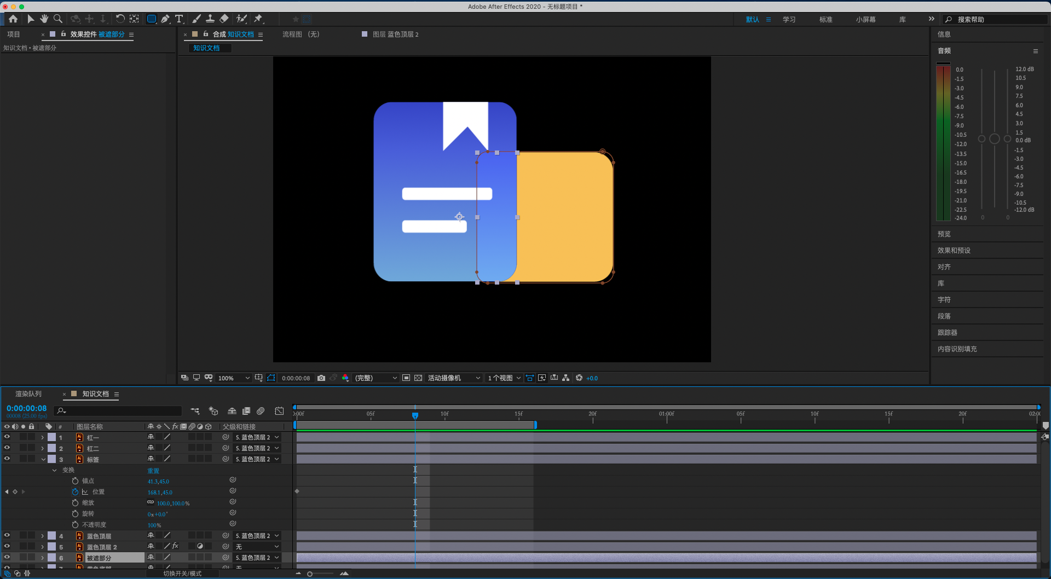Click the 切换开关/模式 button
The width and height of the screenshot is (1051, 579).
tap(182, 574)
